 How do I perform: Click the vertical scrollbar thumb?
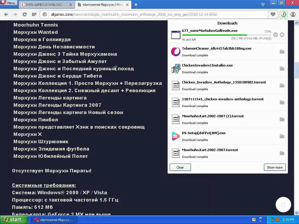(x=297, y=70)
